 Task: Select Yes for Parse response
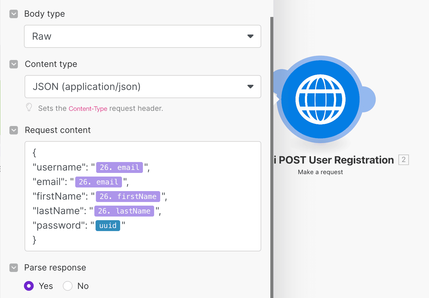tap(29, 286)
